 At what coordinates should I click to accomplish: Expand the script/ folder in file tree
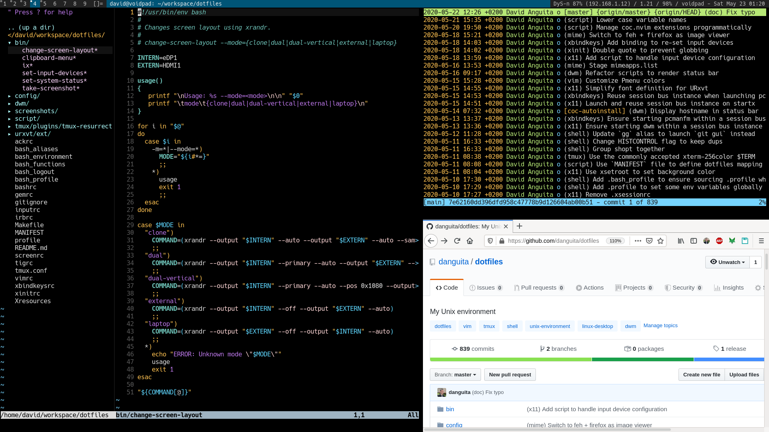[10, 119]
